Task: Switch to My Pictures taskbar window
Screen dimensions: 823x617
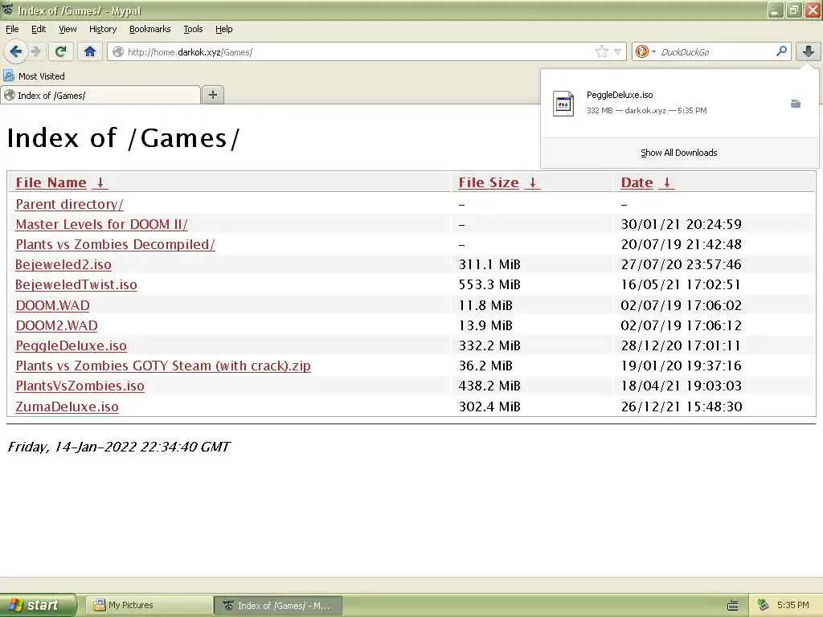Action: pyautogui.click(x=149, y=605)
